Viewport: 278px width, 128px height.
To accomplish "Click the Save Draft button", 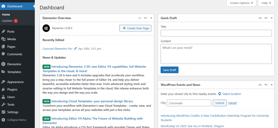I will (169, 70).
